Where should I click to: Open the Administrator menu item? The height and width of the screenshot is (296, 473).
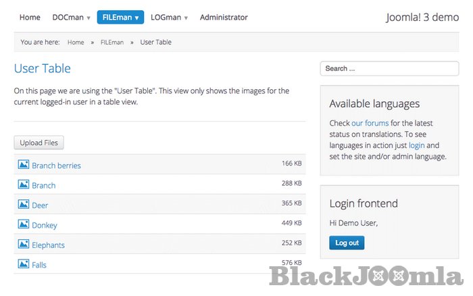coord(224,18)
